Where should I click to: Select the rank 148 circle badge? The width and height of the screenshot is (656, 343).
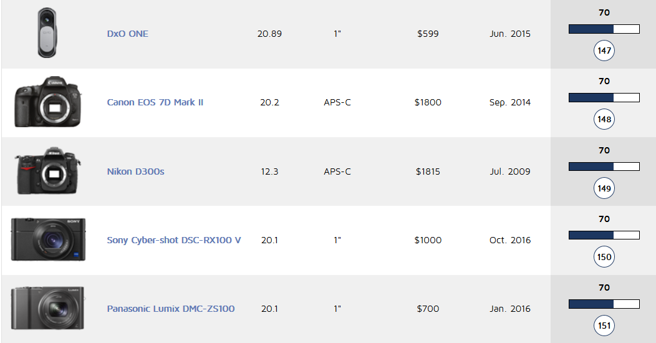point(604,119)
